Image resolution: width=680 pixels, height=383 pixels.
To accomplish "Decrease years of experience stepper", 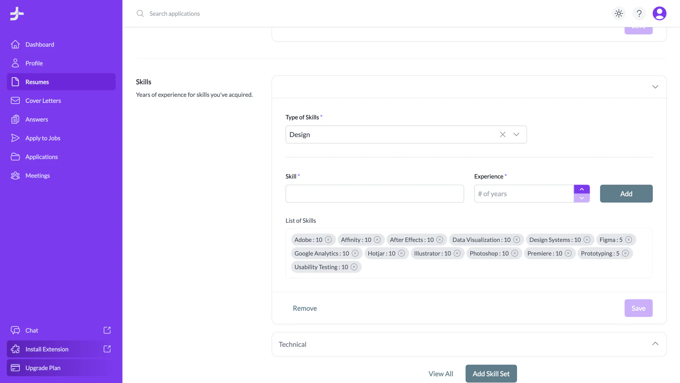I will click(x=582, y=198).
